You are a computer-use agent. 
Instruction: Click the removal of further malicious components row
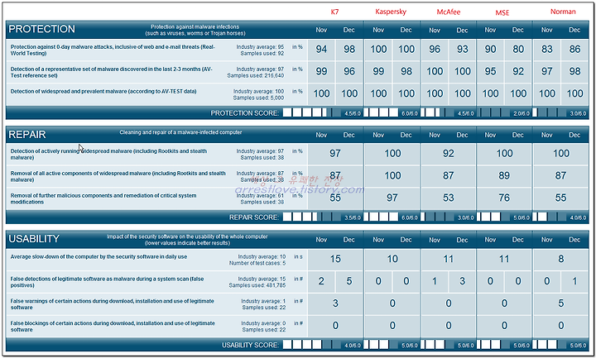103,198
